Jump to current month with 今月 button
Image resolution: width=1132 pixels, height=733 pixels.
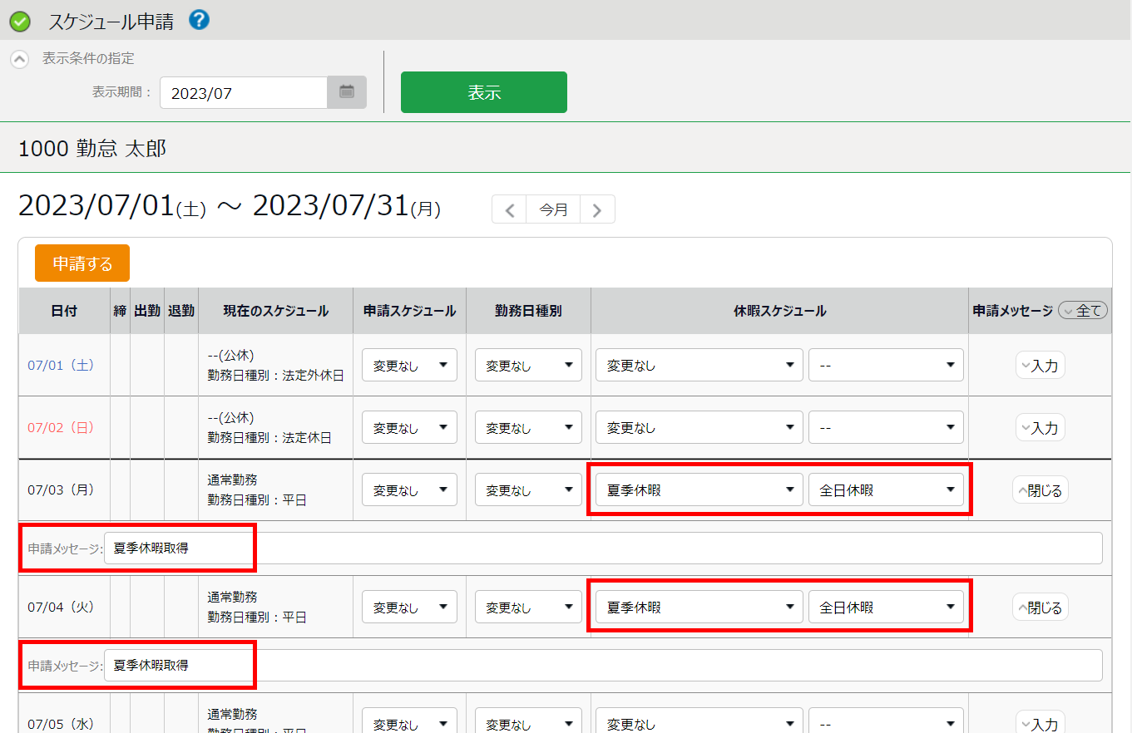coord(553,210)
